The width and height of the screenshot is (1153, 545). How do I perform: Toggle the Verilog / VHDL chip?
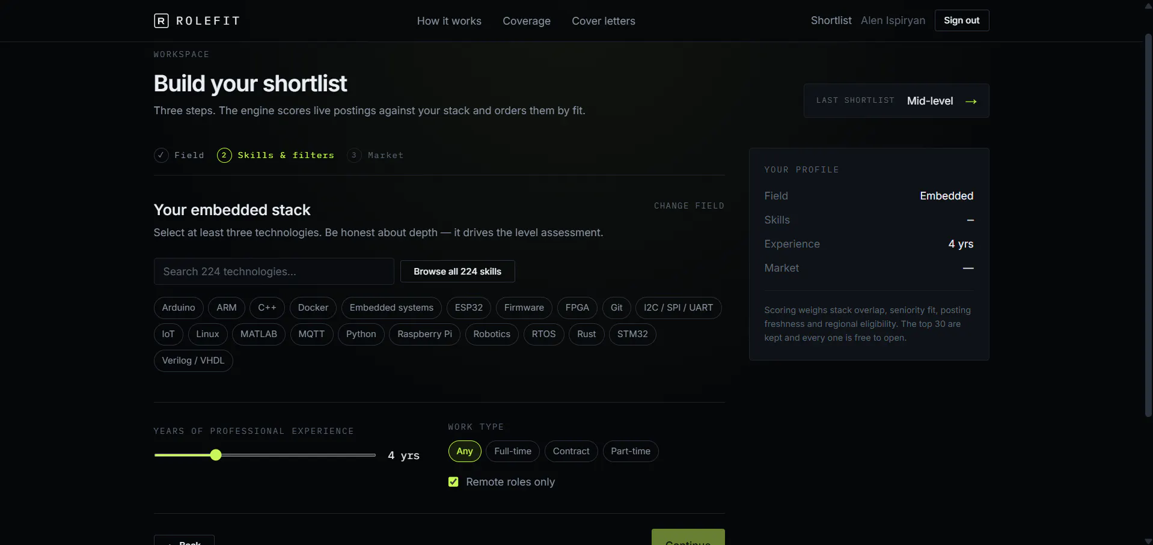tap(193, 361)
